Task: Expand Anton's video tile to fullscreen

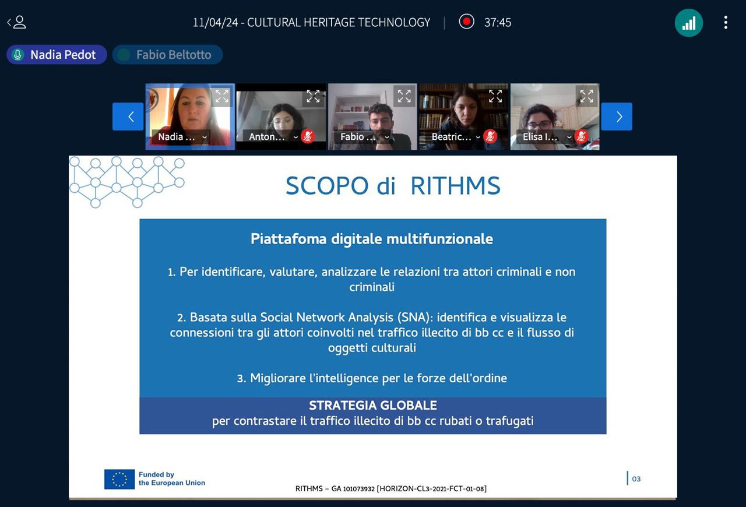Action: click(313, 97)
